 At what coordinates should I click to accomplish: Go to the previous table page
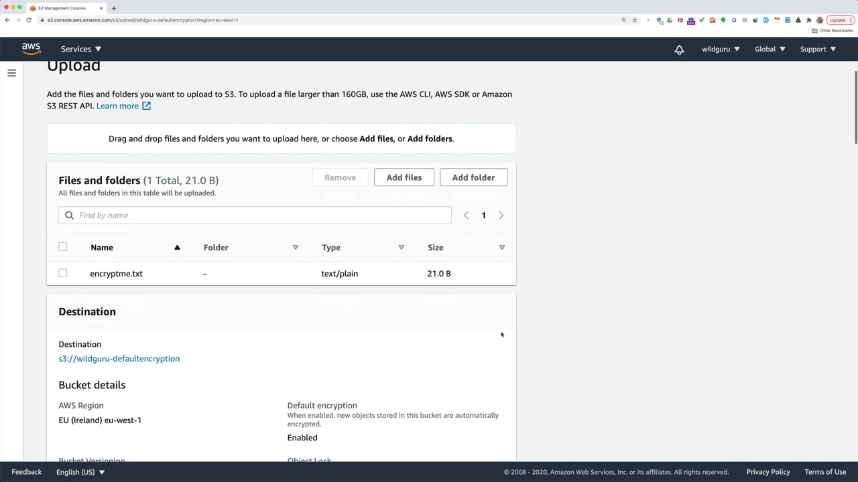click(467, 216)
